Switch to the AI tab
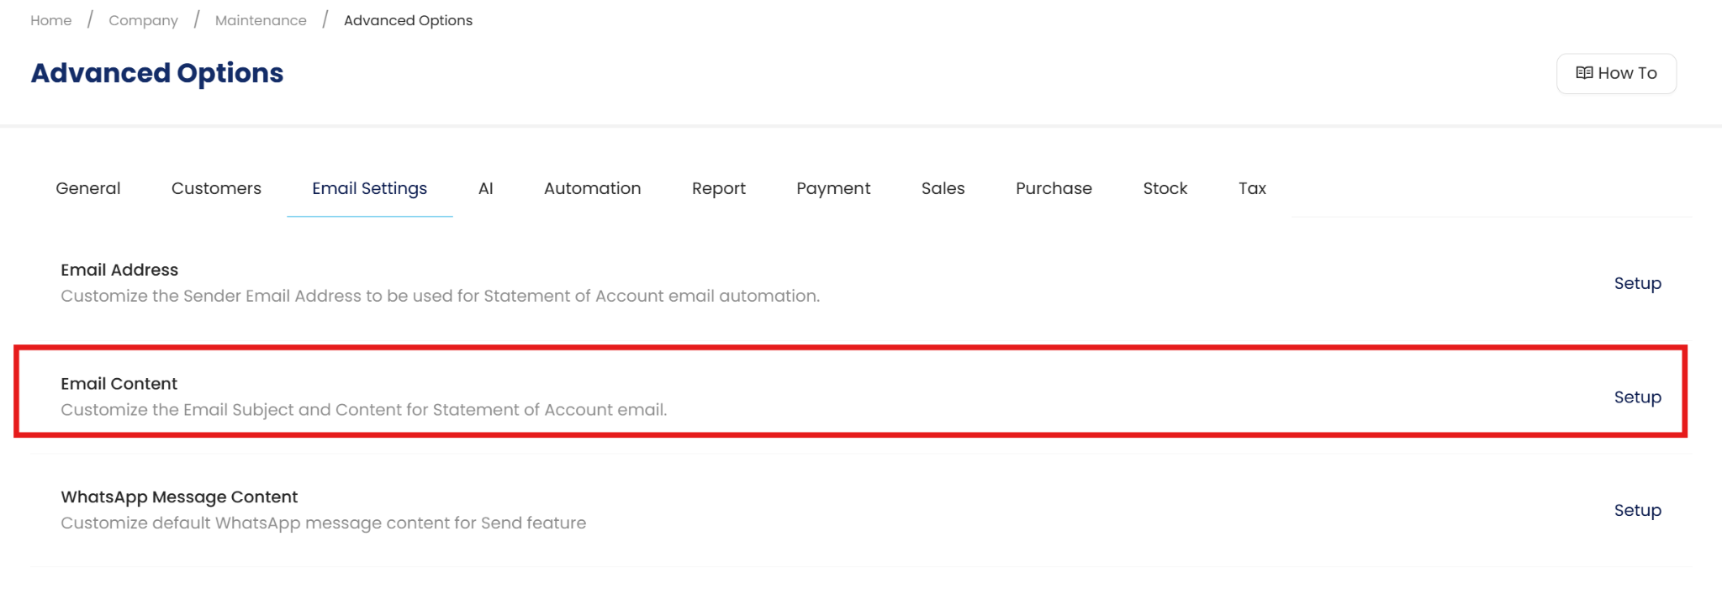Screen dimensions: 1722x610 (x=485, y=188)
